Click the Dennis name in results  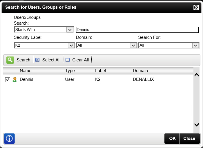pos(27,79)
